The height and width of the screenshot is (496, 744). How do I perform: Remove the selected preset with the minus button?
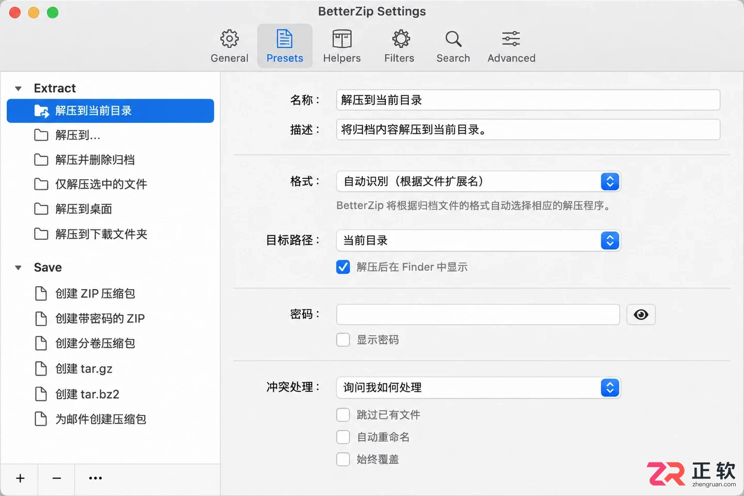coord(57,478)
